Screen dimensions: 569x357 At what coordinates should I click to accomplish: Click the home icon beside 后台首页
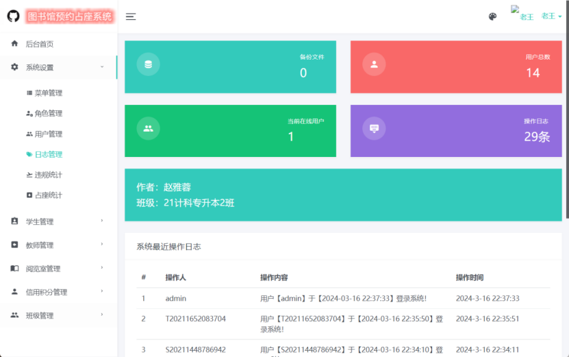(14, 44)
